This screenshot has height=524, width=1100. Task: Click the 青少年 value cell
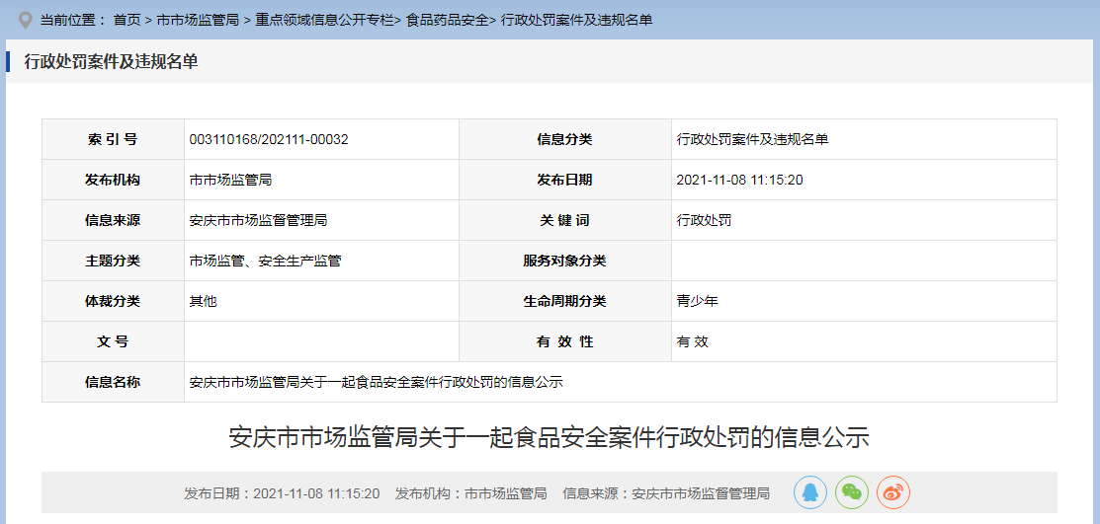tap(864, 301)
